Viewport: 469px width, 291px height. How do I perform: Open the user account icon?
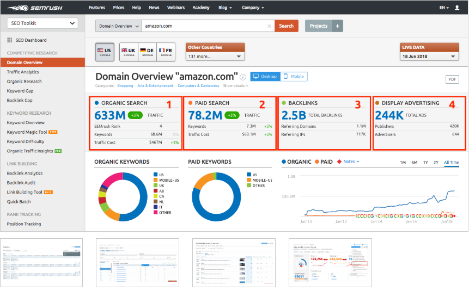pos(456,8)
